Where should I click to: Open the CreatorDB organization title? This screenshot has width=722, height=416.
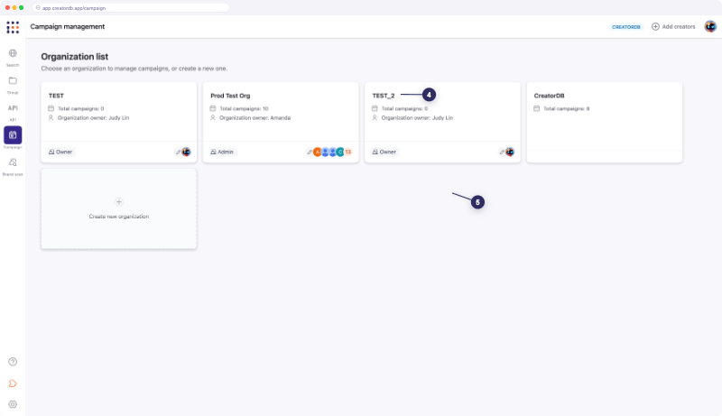point(550,96)
